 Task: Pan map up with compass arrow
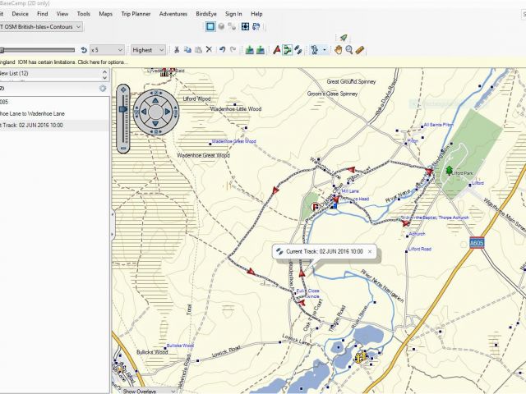(x=155, y=100)
